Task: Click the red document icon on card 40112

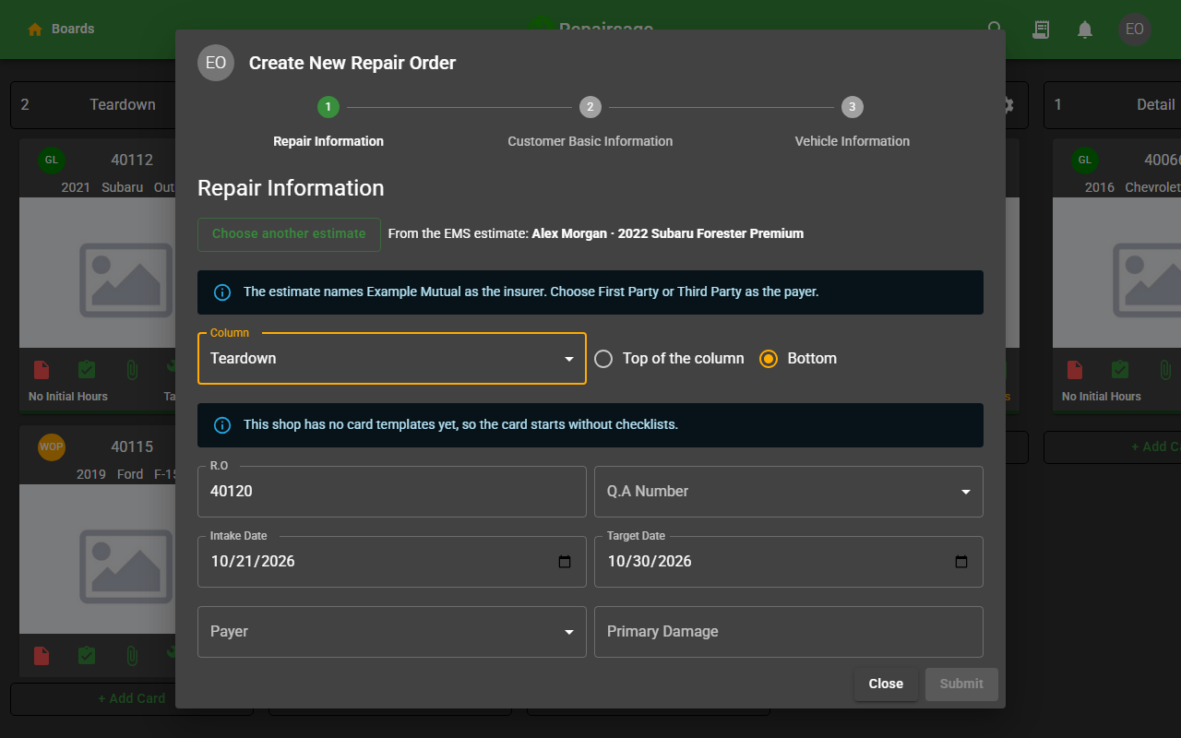Action: pos(42,370)
